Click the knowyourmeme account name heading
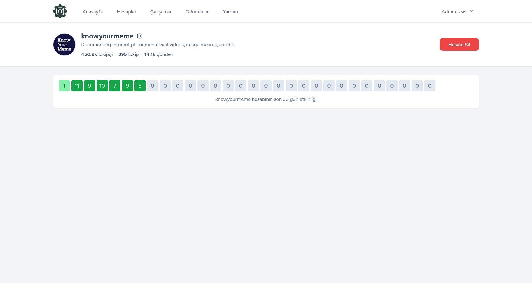532x283 pixels. (x=107, y=36)
